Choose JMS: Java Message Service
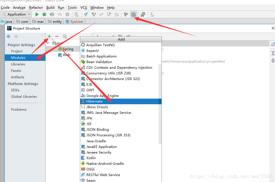 [119, 112]
